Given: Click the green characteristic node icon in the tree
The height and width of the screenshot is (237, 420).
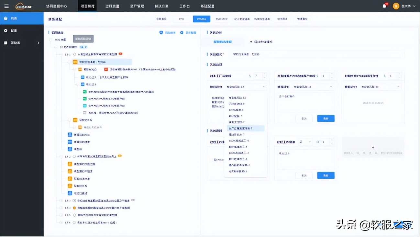Looking at the screenshot, I should (x=85, y=92).
